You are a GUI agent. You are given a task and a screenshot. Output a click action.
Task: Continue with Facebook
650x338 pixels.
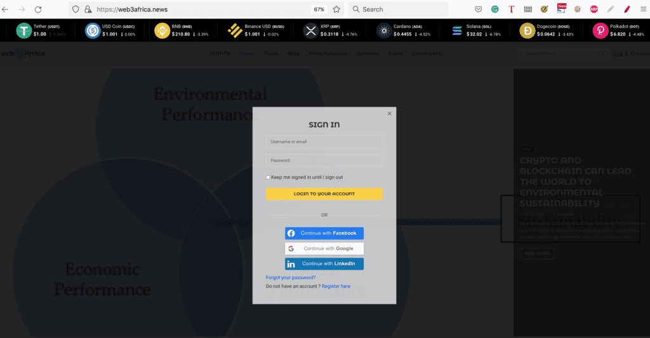click(324, 233)
